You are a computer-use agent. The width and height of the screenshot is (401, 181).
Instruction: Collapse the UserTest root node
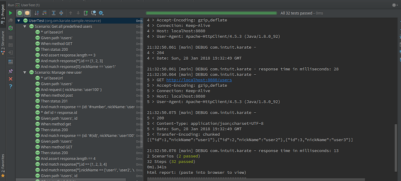tap(18, 21)
